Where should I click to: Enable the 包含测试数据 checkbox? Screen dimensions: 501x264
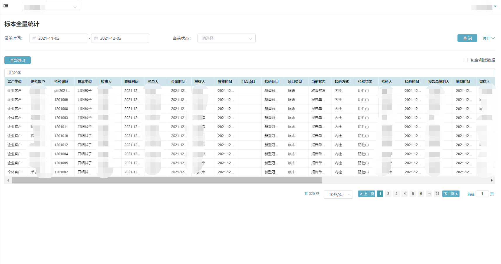coord(466,60)
